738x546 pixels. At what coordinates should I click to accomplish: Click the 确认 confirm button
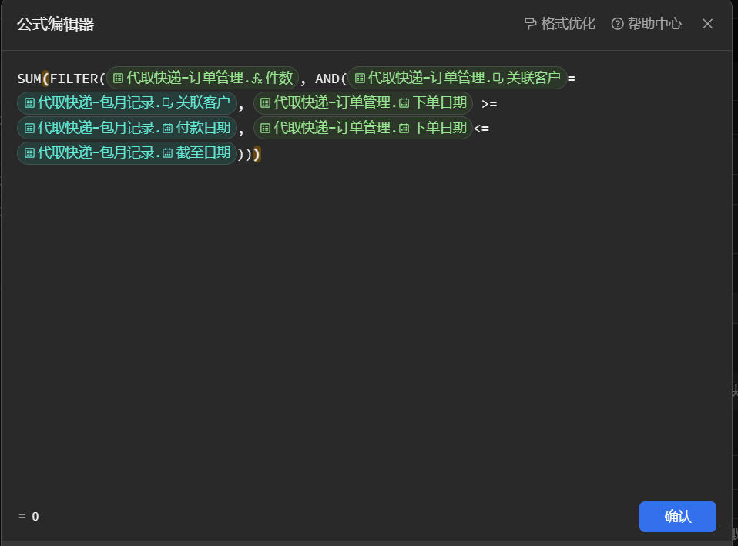(x=677, y=516)
